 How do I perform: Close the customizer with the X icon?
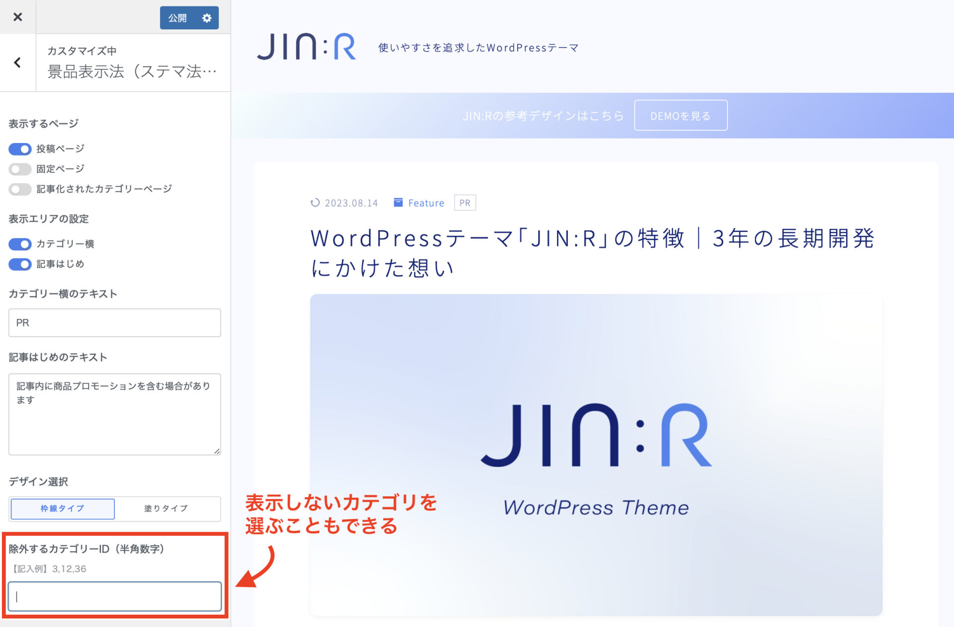pyautogui.click(x=18, y=17)
